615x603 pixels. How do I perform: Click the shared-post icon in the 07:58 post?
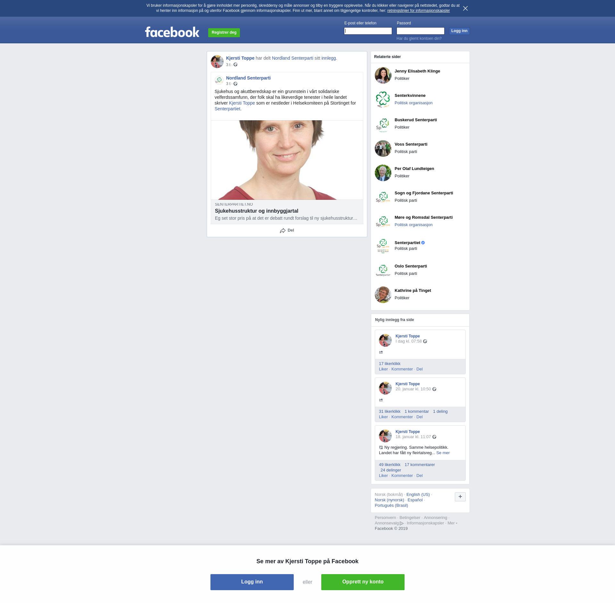(x=381, y=352)
